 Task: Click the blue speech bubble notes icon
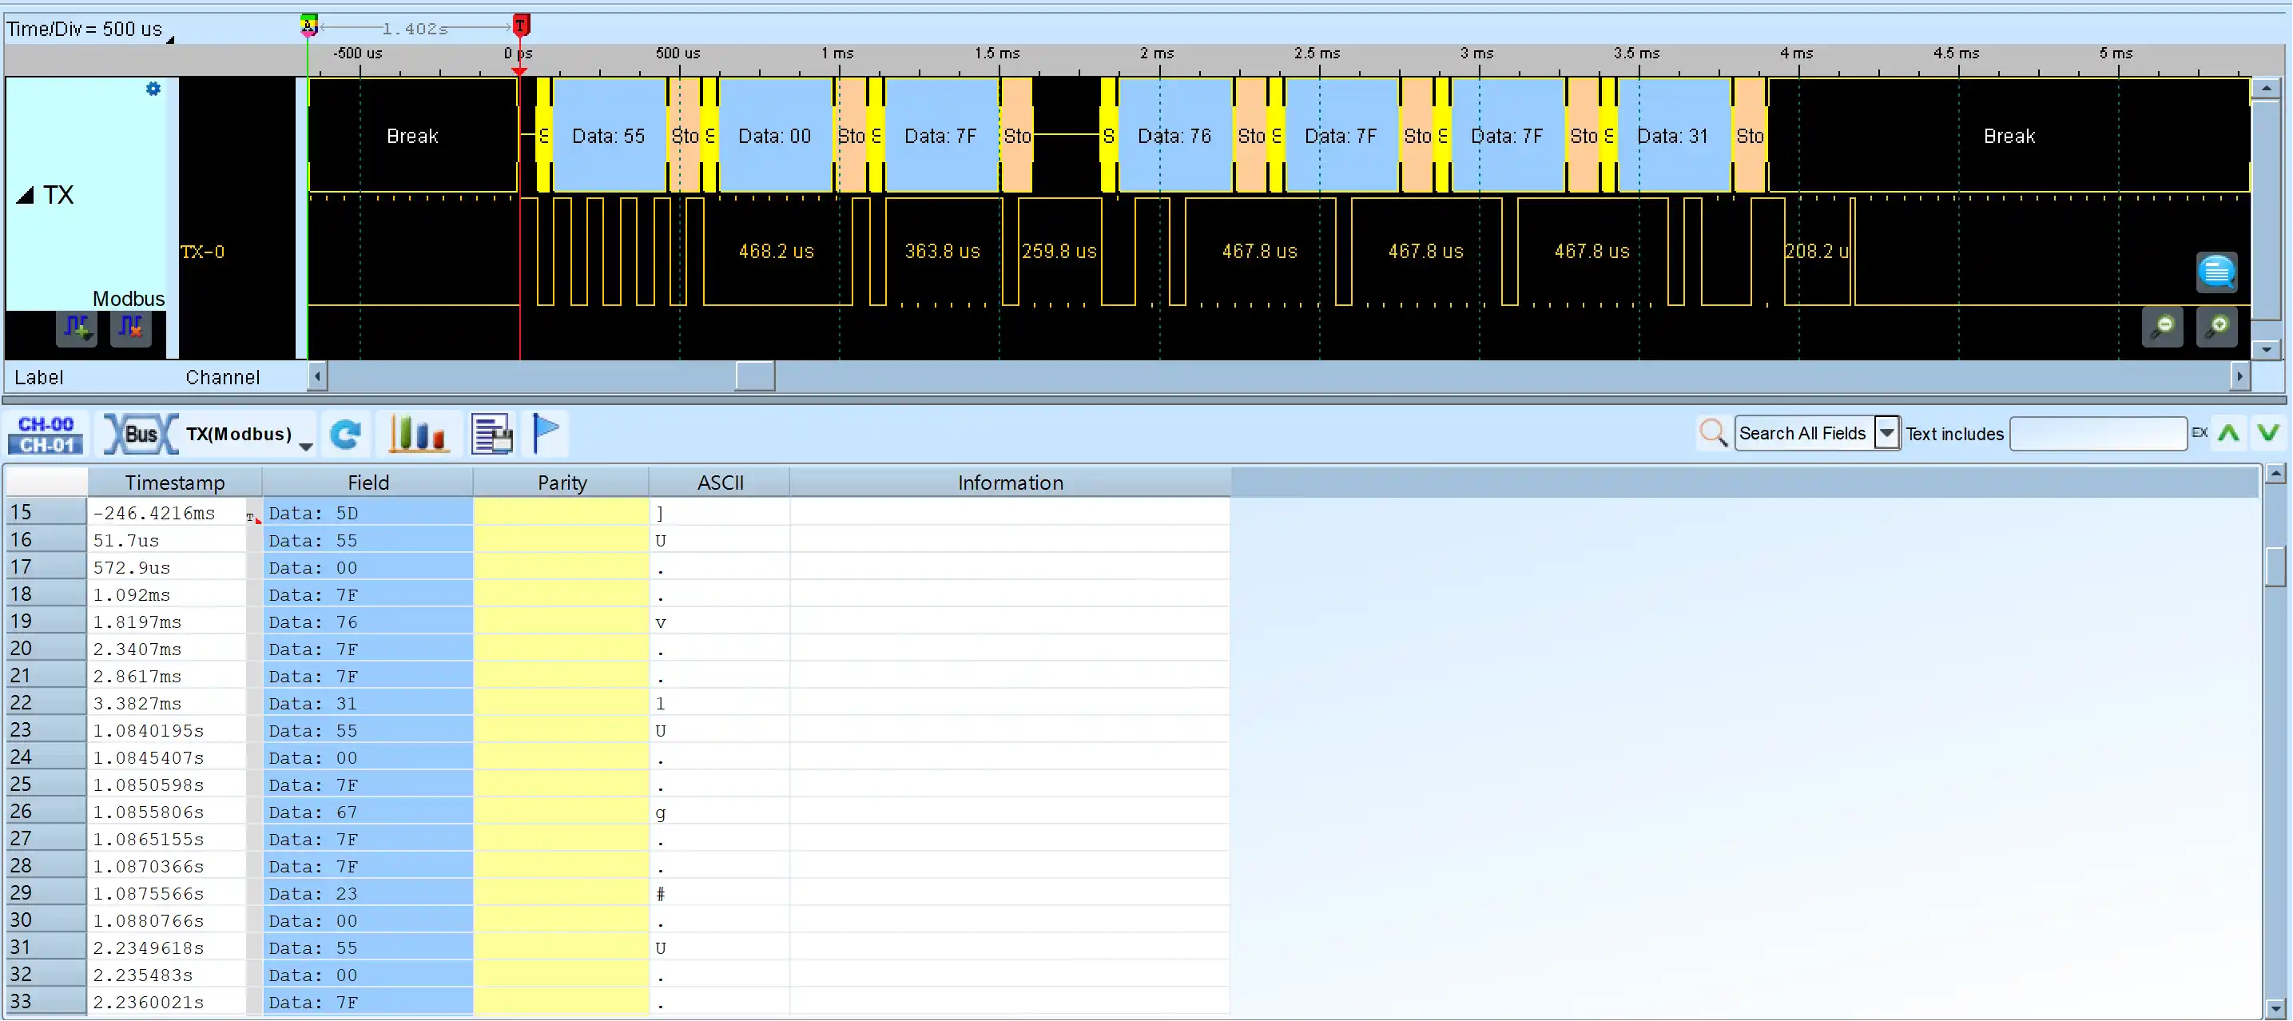[2216, 272]
